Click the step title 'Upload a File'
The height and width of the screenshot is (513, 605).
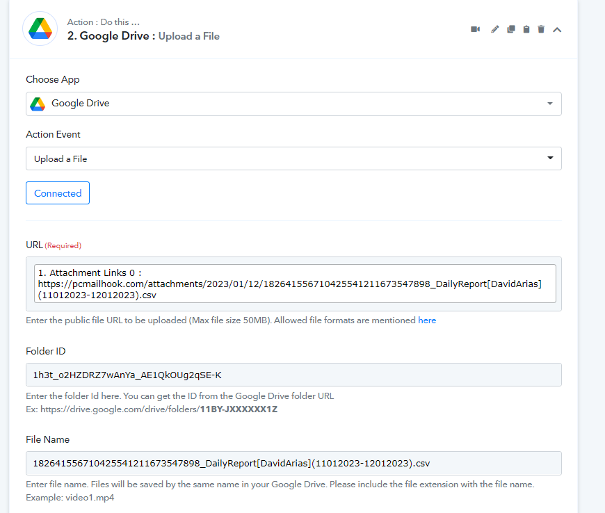pyautogui.click(x=189, y=36)
